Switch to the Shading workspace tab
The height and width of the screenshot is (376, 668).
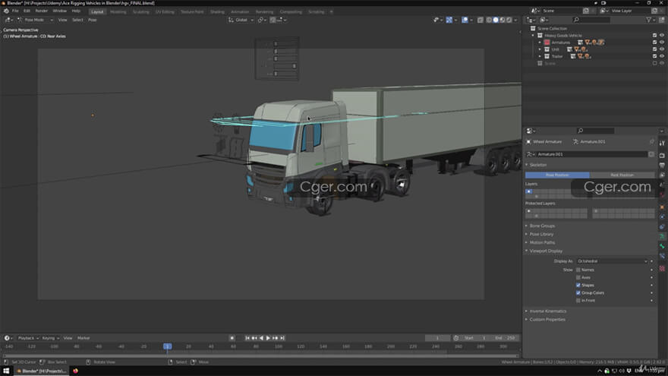tap(217, 11)
